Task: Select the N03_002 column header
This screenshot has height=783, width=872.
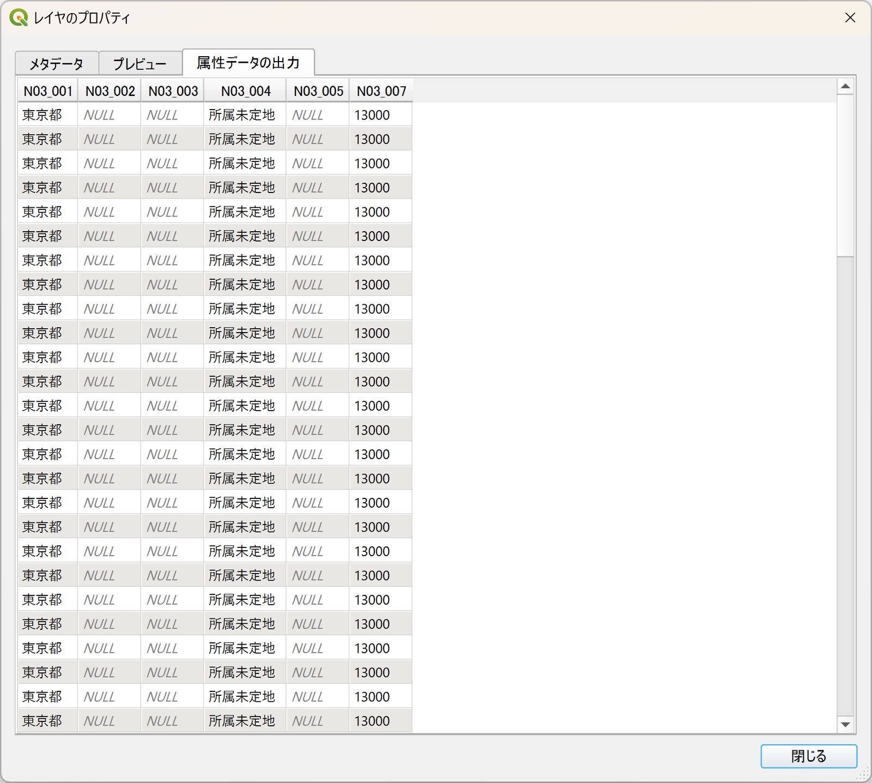Action: click(110, 91)
